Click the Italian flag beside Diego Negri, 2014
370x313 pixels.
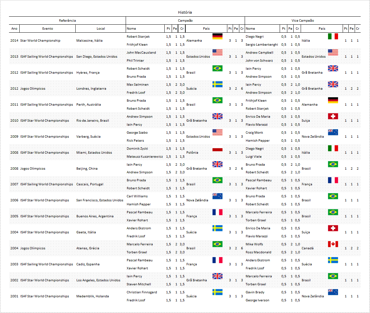coord(333,36)
